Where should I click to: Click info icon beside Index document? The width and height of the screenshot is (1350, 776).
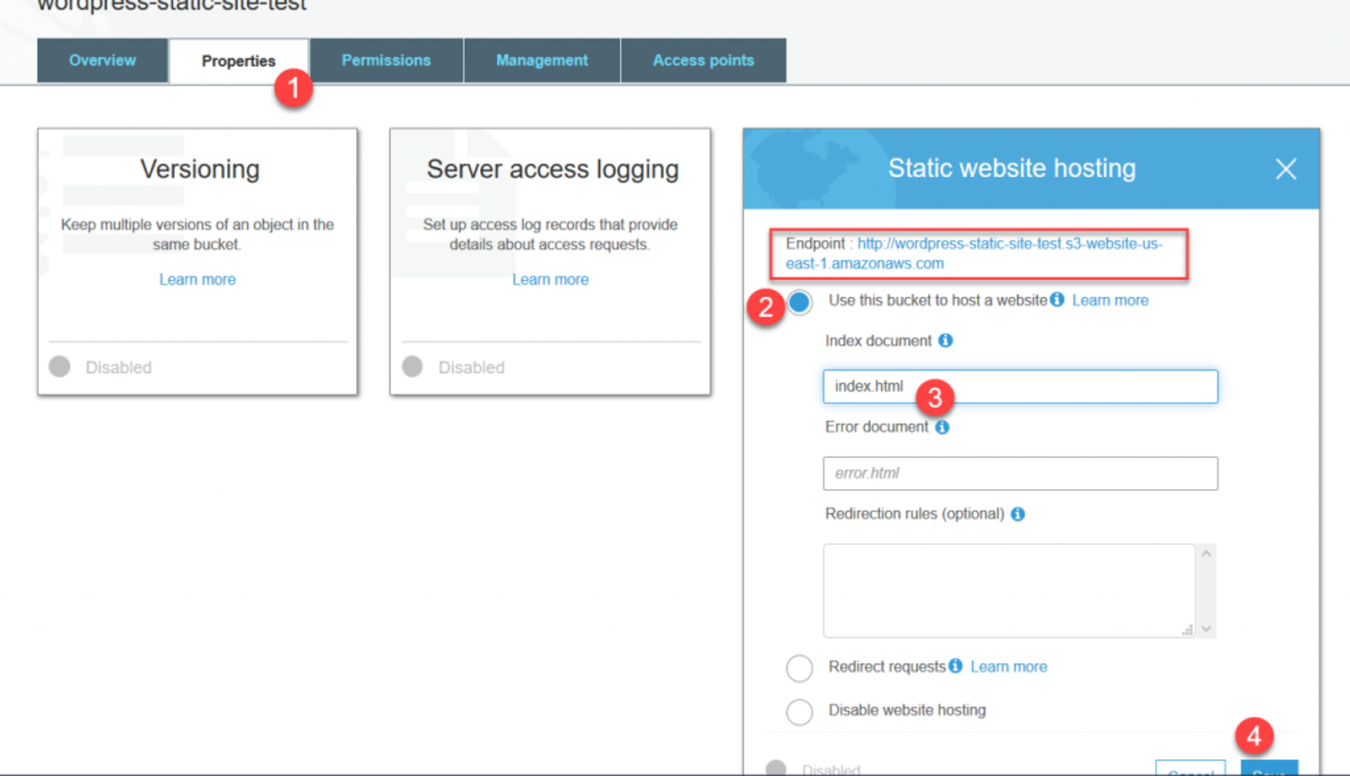945,341
